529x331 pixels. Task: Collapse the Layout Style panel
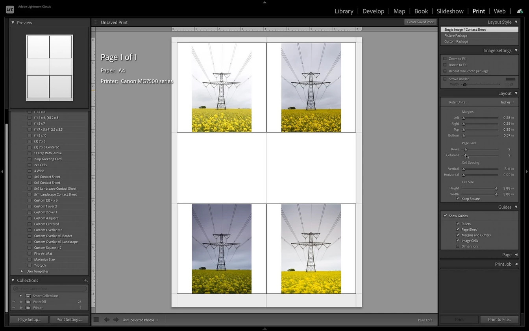pyautogui.click(x=516, y=22)
